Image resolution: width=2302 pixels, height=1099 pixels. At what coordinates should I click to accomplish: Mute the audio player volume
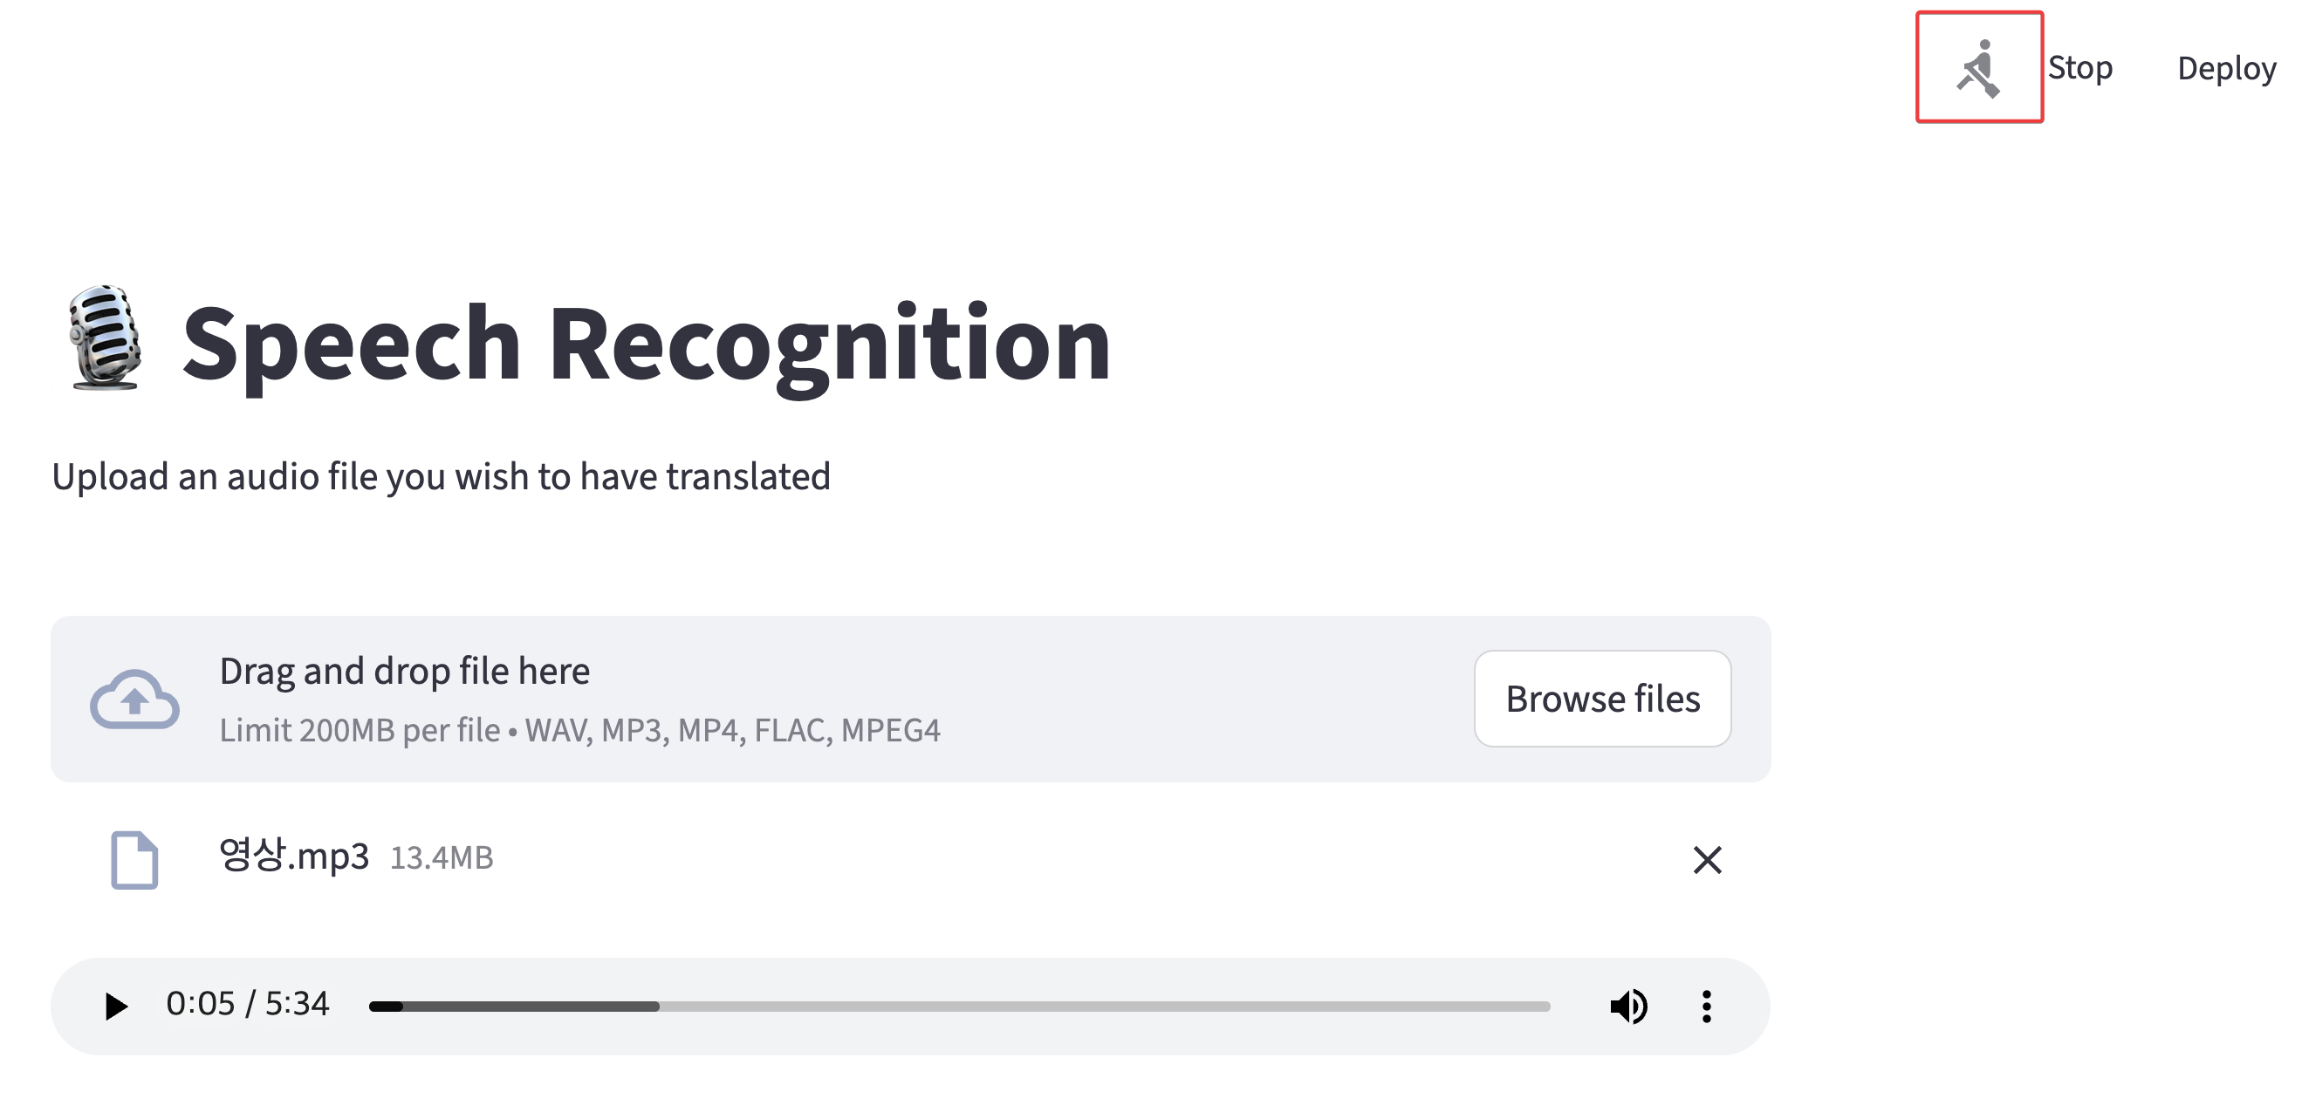[1628, 1006]
